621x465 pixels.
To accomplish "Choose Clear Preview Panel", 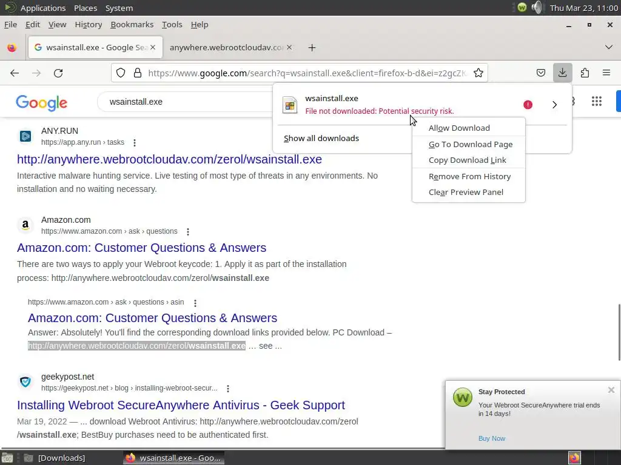I will click(x=469, y=192).
